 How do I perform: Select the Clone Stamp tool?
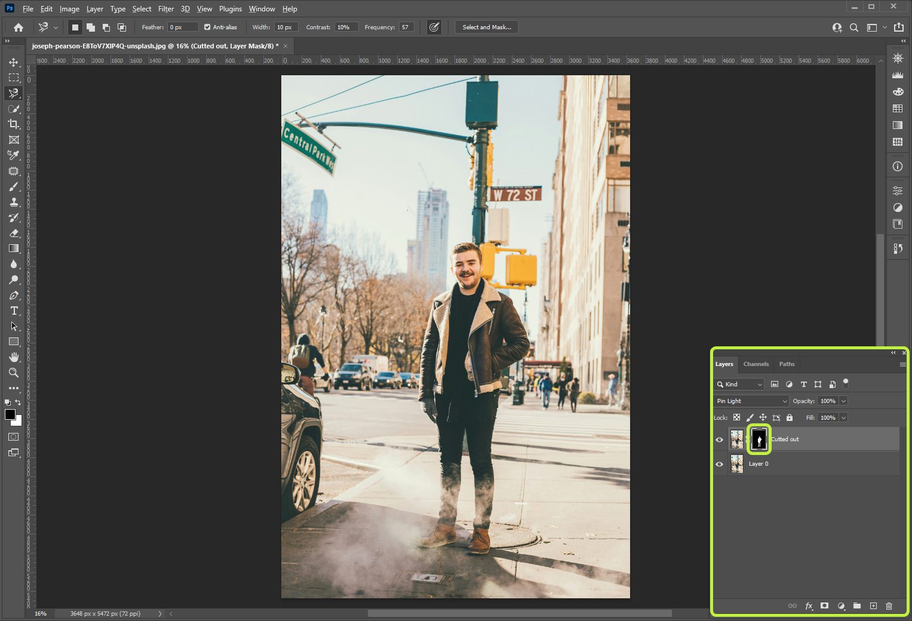14,202
